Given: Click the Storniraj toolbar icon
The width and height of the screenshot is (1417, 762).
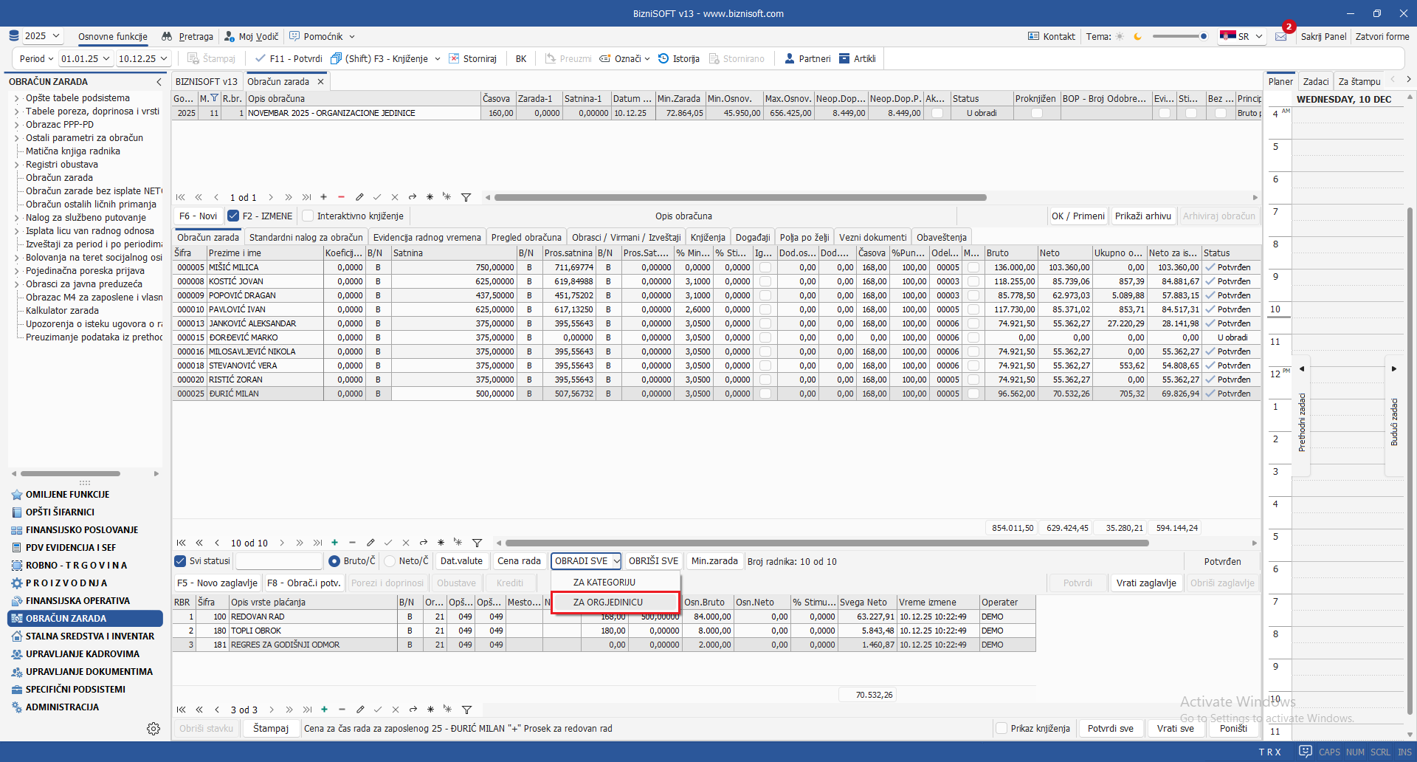Looking at the screenshot, I should pos(455,59).
